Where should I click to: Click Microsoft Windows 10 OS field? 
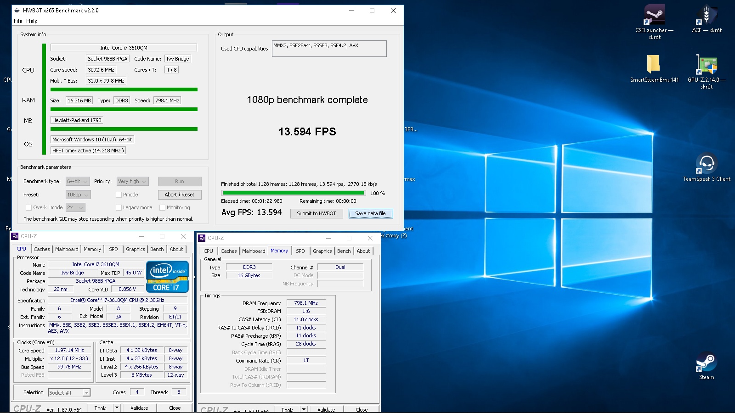[92, 140]
